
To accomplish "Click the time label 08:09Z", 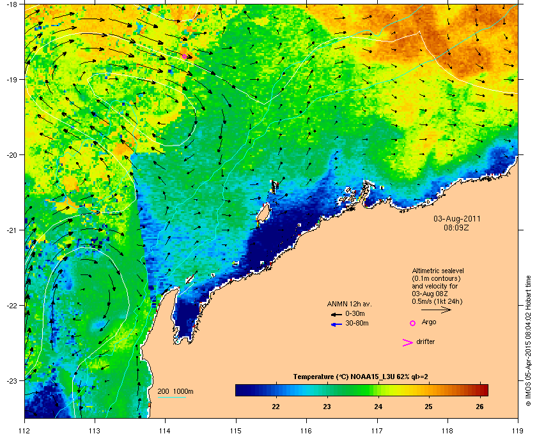I will 456,227.
